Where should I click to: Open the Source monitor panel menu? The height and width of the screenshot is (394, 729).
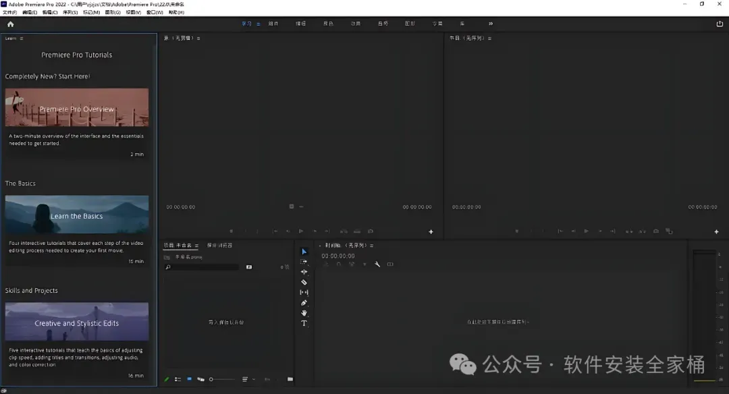[198, 38]
